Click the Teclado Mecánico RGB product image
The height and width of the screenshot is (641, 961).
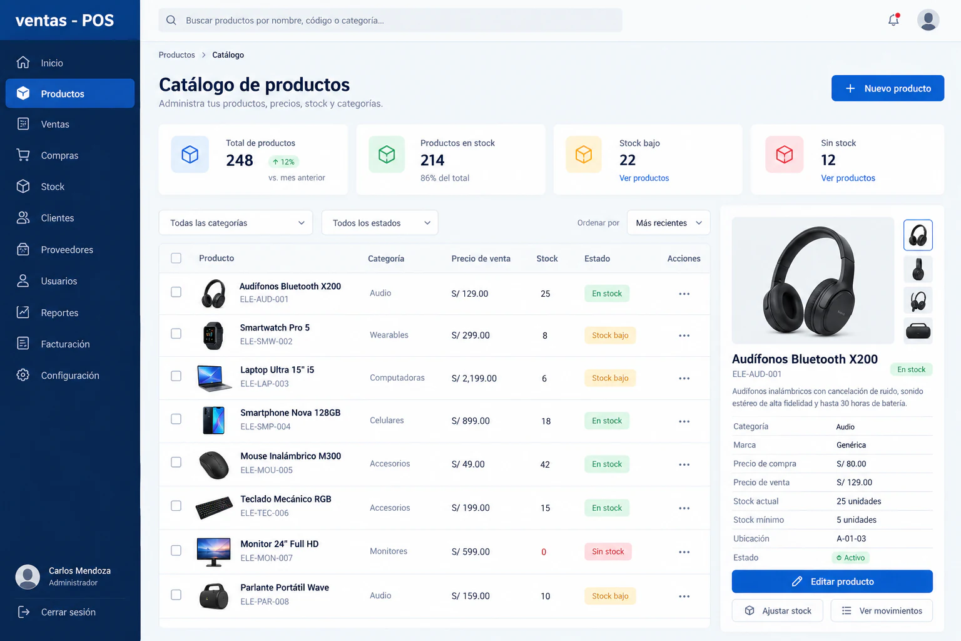coord(215,507)
